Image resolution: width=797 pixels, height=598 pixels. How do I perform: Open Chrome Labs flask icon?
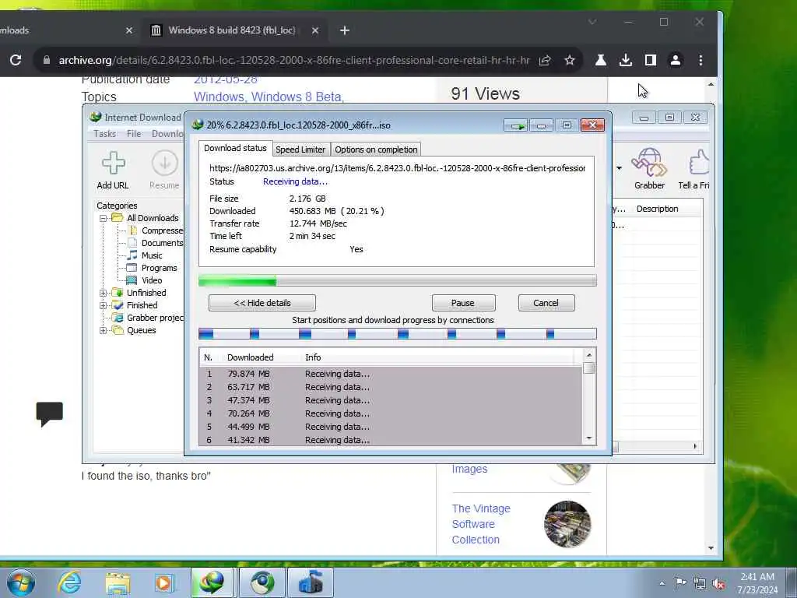[x=600, y=60]
